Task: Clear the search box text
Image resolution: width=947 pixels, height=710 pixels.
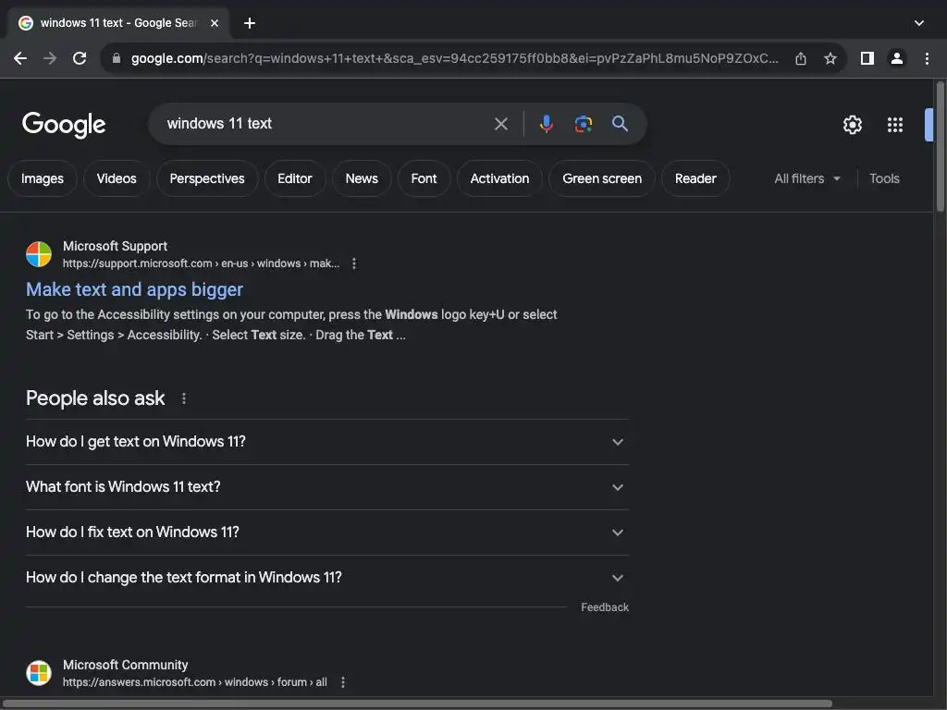Action: pos(500,124)
